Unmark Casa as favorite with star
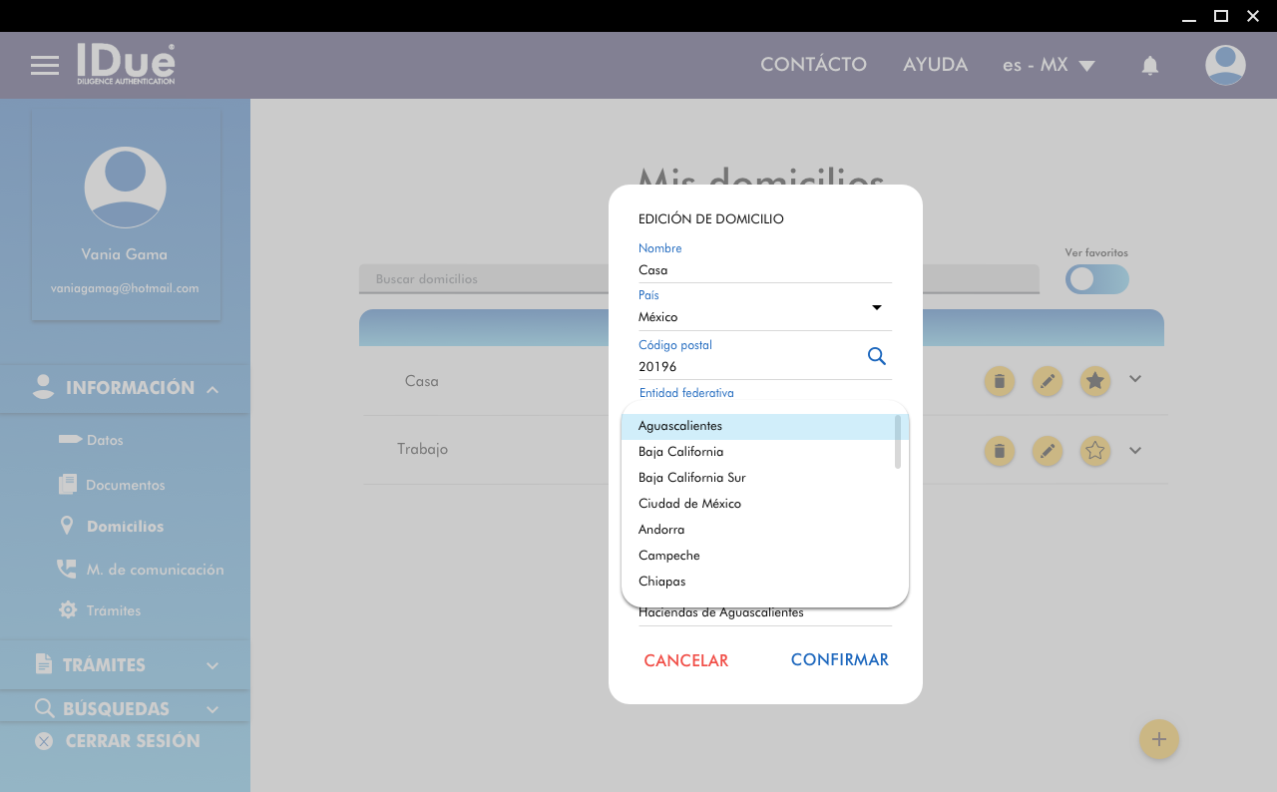This screenshot has height=792, width=1277. [x=1095, y=381]
